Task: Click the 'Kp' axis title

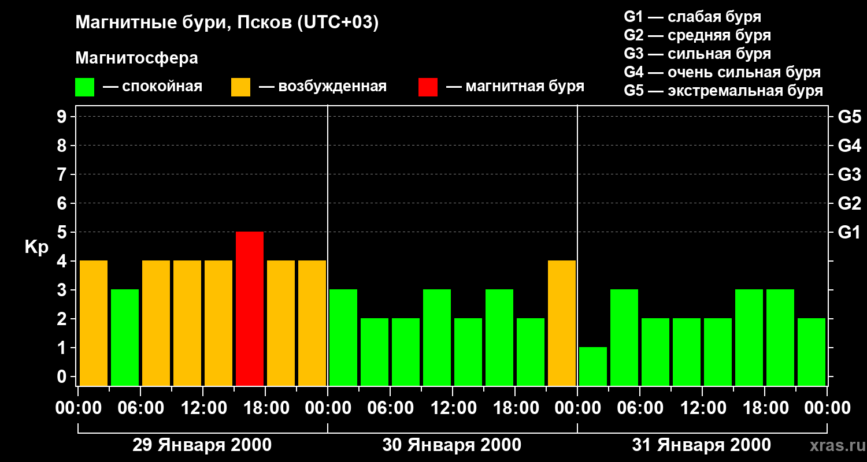Action: [x=36, y=248]
